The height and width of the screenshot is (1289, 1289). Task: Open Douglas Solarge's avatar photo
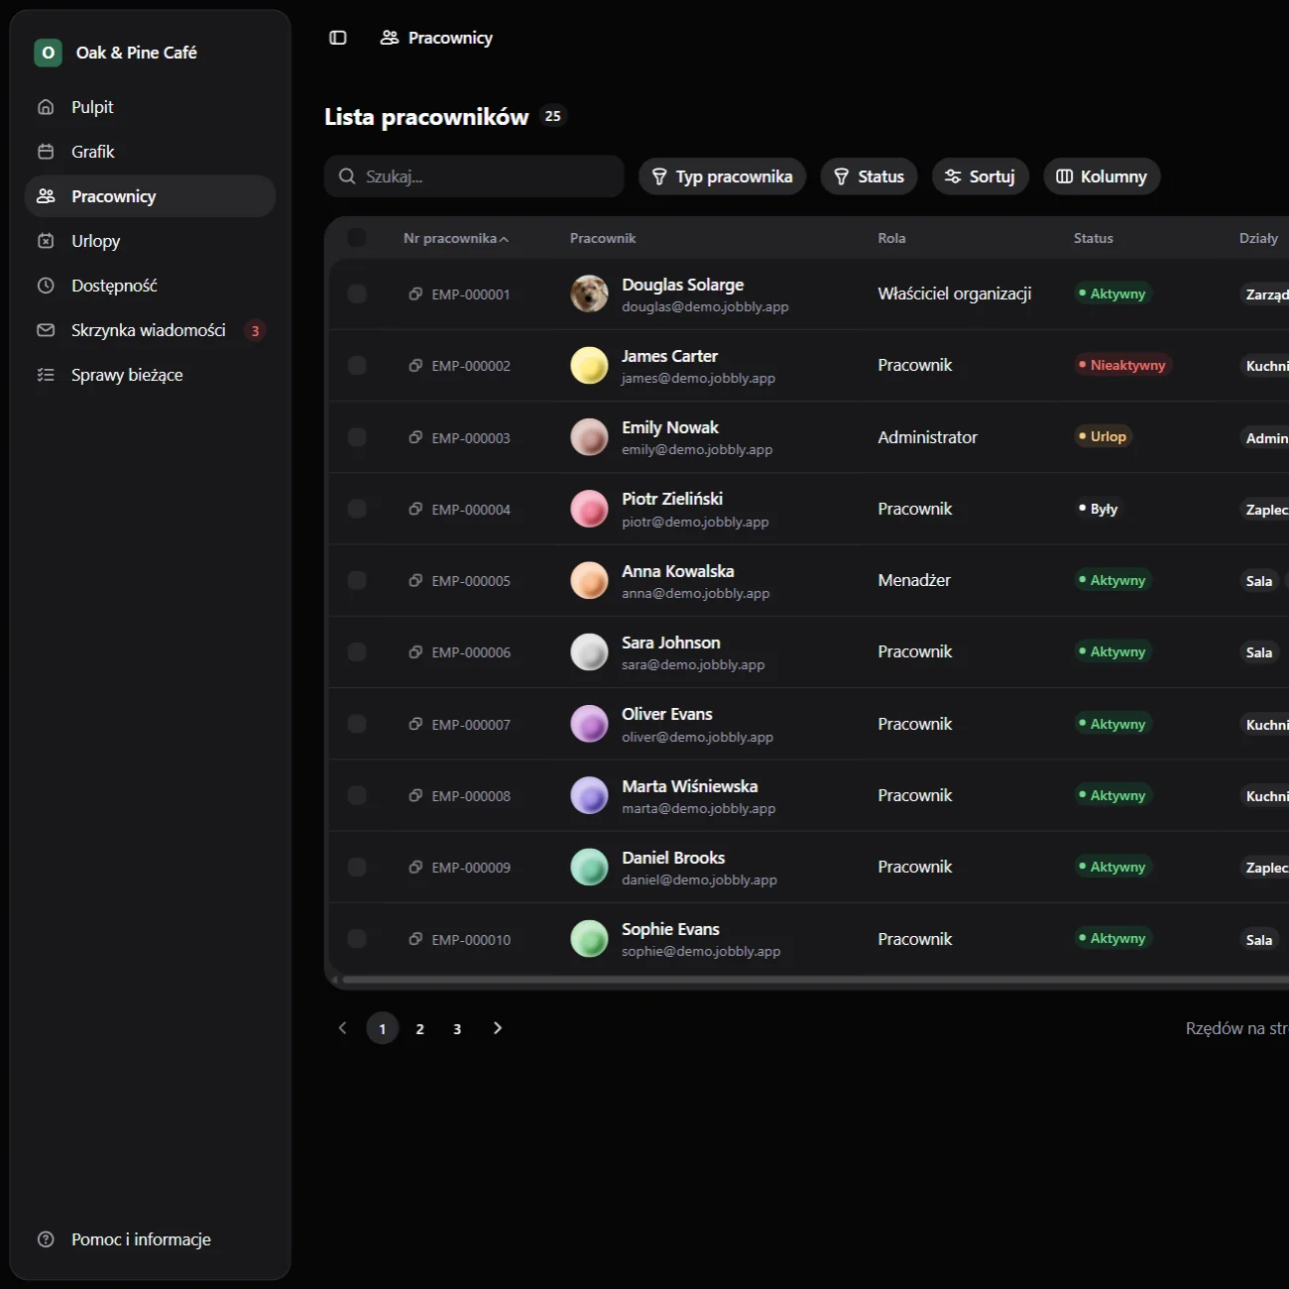(589, 293)
